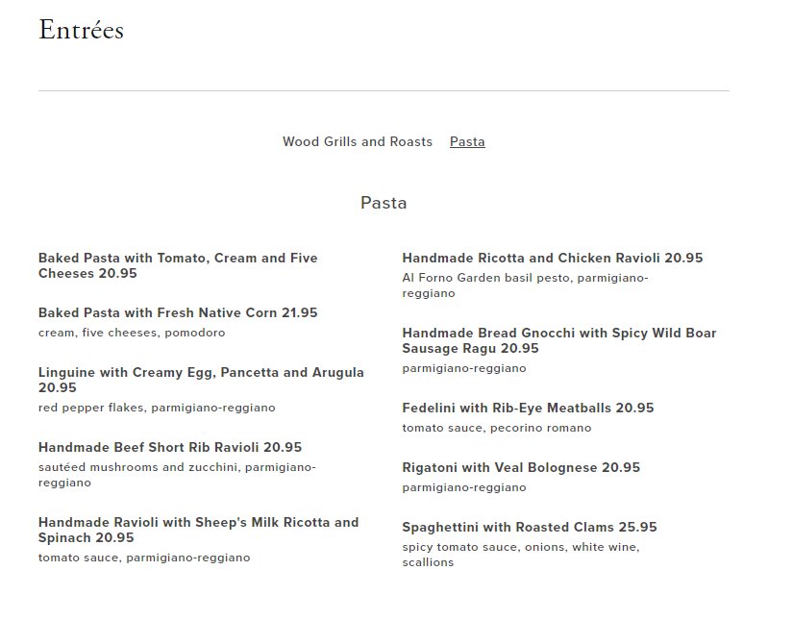Select Handmade Ricotta and Chicken Ravioli
793x620 pixels.
[553, 258]
